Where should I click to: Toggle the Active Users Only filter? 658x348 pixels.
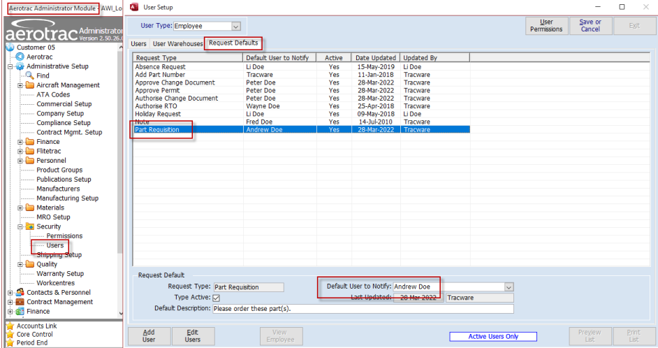pyautogui.click(x=493, y=336)
